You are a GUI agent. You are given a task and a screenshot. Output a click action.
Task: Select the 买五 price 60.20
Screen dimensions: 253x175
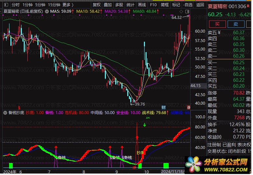click(x=239, y=86)
